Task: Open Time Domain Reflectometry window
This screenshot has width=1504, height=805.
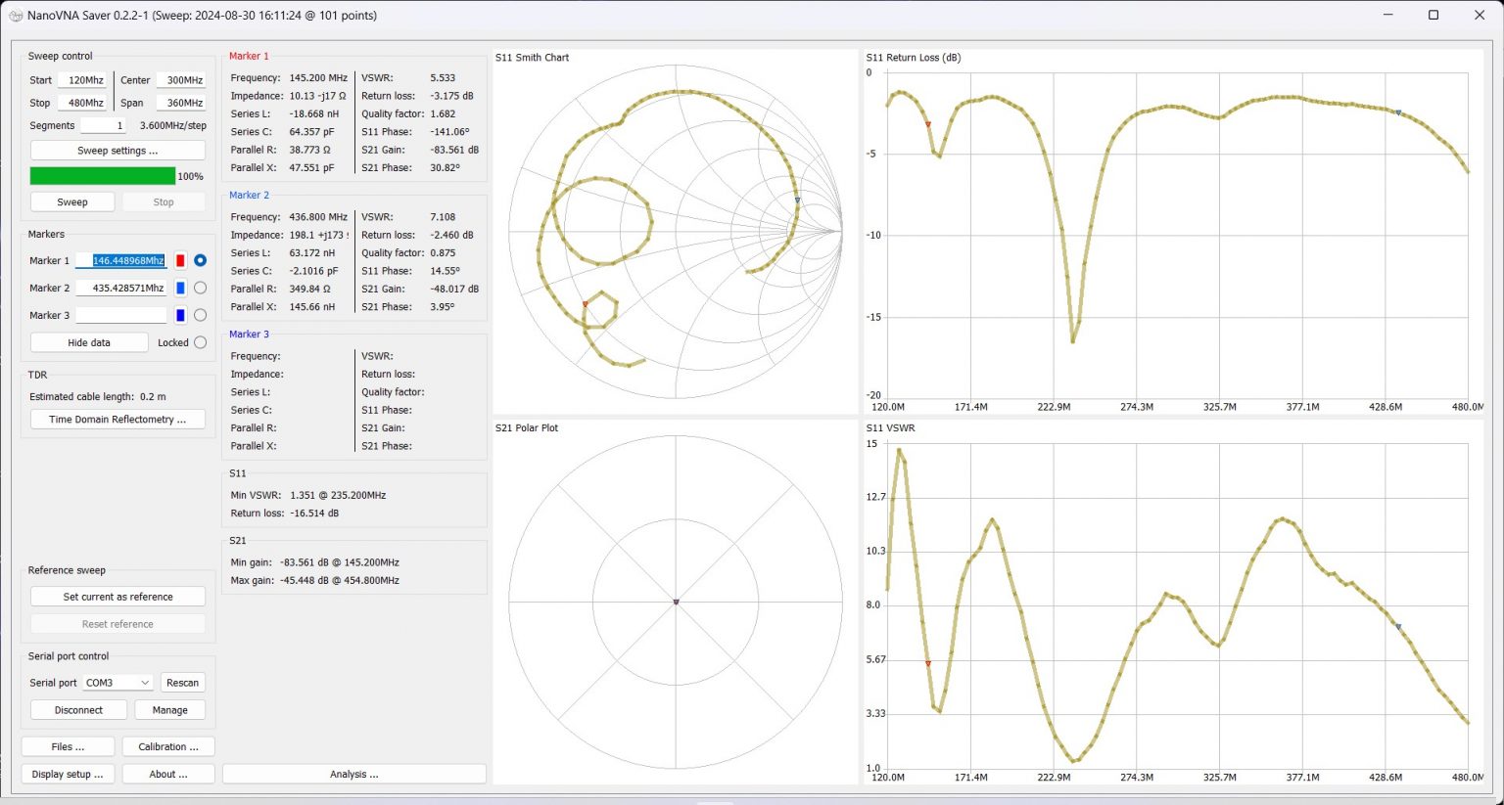Action: tap(117, 419)
